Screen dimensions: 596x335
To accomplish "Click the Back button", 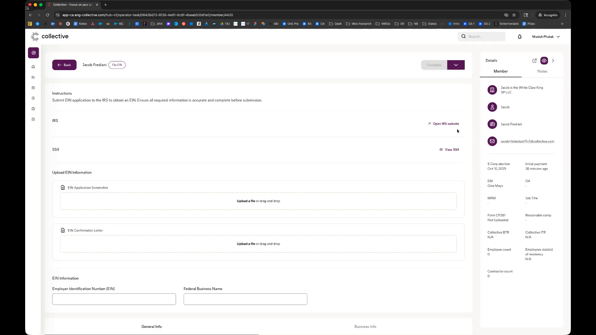I will pos(64,65).
